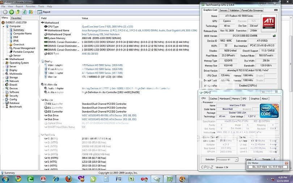Click the people icon in EVEREST toolbar
This screenshot has height=183, width=293.
click(x=31, y=12)
